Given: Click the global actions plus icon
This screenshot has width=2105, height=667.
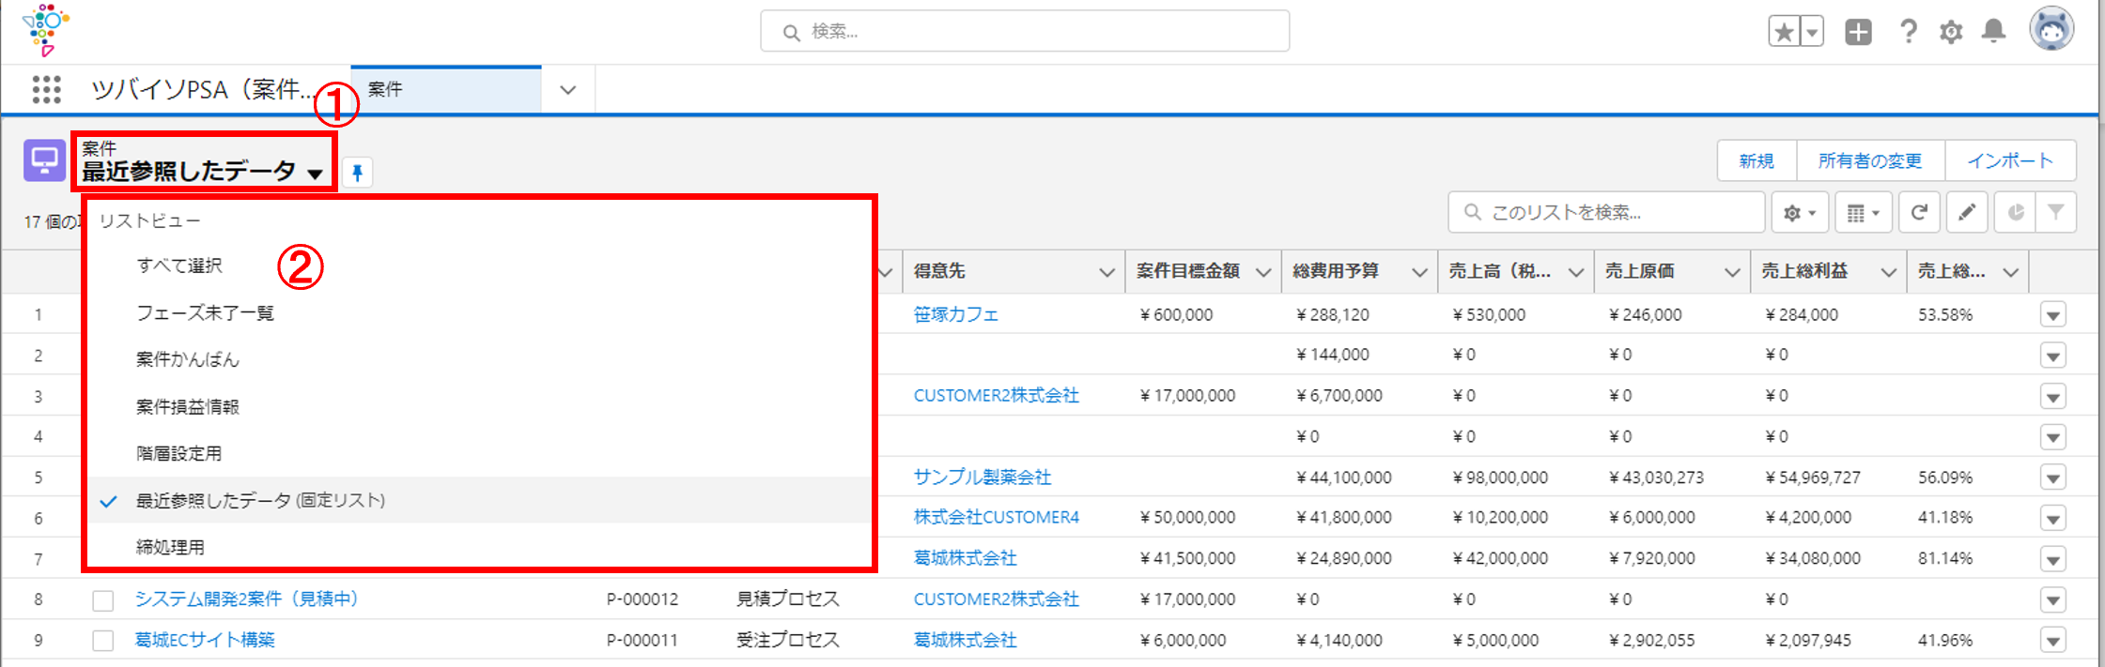Looking at the screenshot, I should tap(1858, 32).
